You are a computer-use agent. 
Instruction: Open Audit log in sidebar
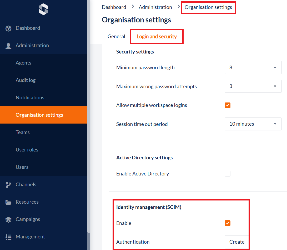point(26,80)
